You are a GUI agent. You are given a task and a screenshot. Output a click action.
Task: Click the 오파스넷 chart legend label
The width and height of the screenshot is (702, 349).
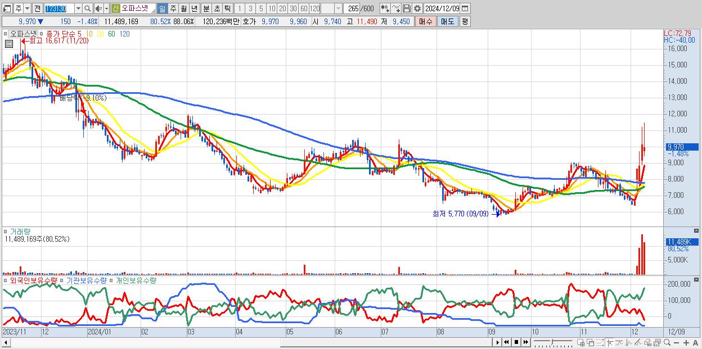pyautogui.click(x=24, y=34)
